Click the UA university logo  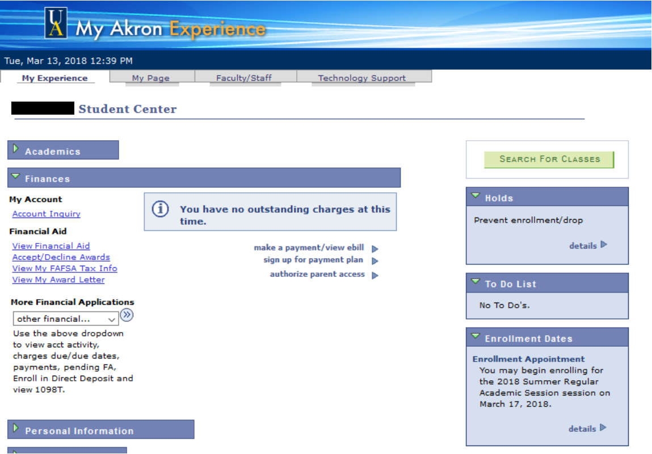coord(56,23)
